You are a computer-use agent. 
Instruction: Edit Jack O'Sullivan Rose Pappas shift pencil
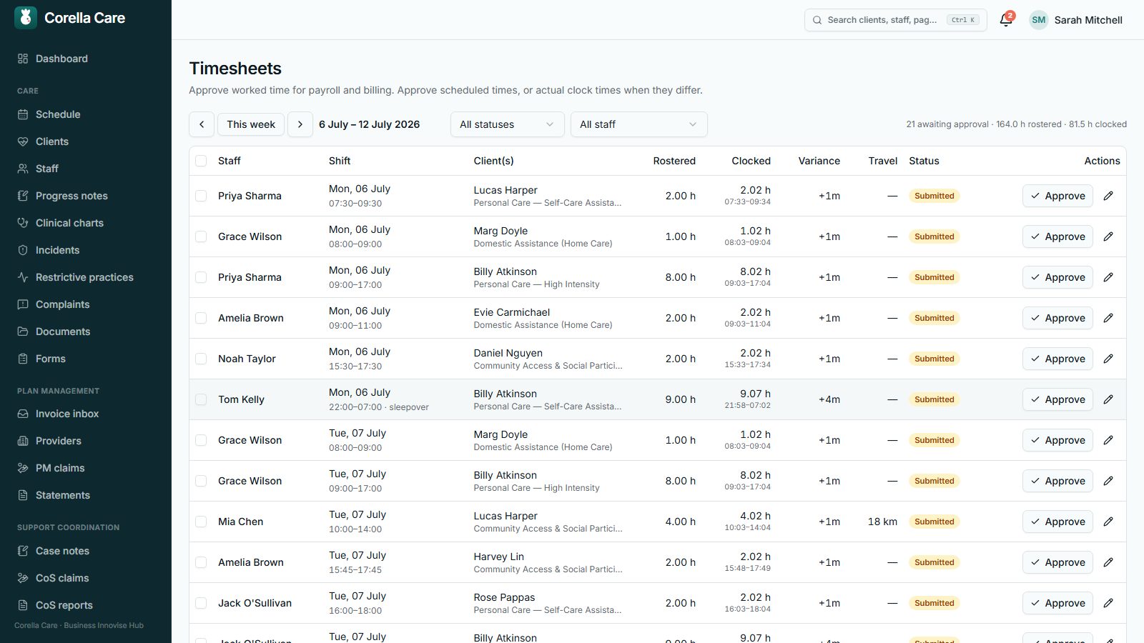point(1108,603)
